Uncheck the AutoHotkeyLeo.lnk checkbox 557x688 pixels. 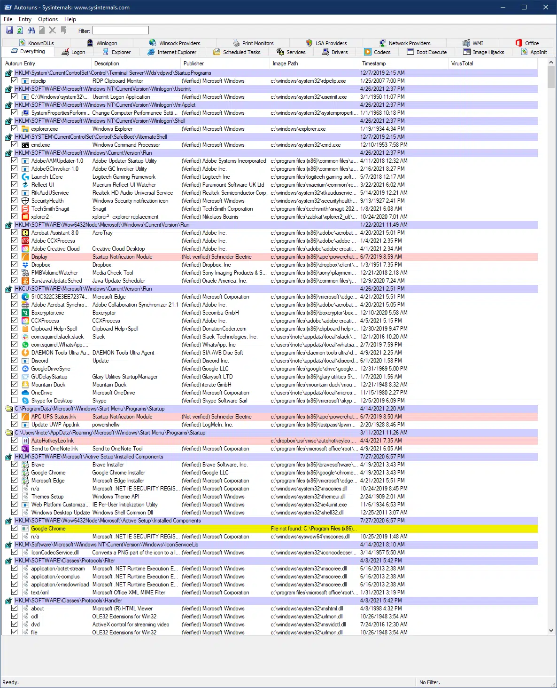pyautogui.click(x=15, y=441)
